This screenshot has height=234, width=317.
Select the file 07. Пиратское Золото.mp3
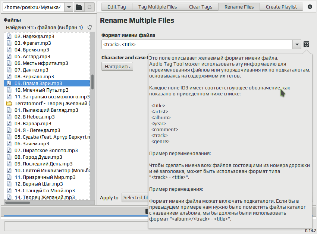[x=47, y=150]
